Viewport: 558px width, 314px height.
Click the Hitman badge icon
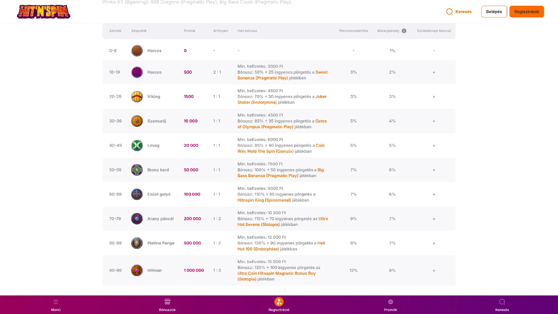[137, 270]
